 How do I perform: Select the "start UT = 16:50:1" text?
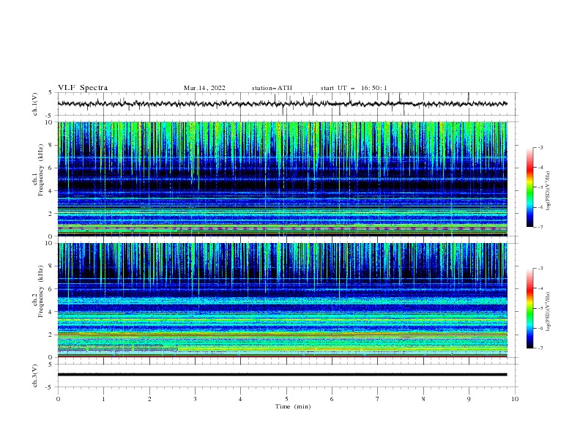coord(354,88)
